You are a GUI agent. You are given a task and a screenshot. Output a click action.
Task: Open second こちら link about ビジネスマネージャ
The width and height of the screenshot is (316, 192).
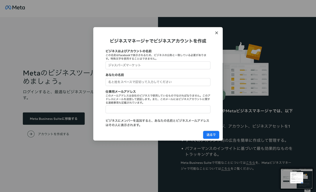tap(226, 168)
